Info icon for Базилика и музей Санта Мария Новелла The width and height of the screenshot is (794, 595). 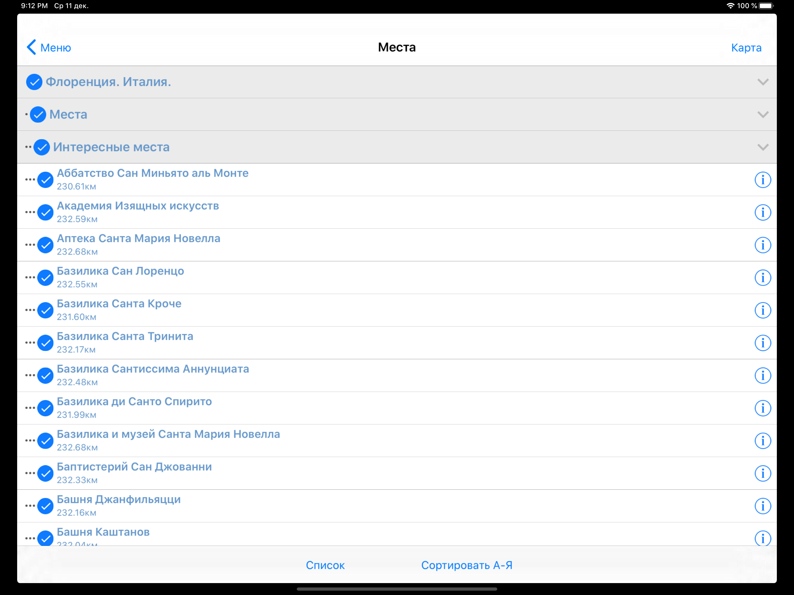(762, 441)
